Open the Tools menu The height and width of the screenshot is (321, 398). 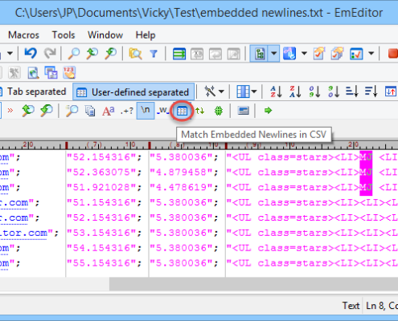pos(64,35)
